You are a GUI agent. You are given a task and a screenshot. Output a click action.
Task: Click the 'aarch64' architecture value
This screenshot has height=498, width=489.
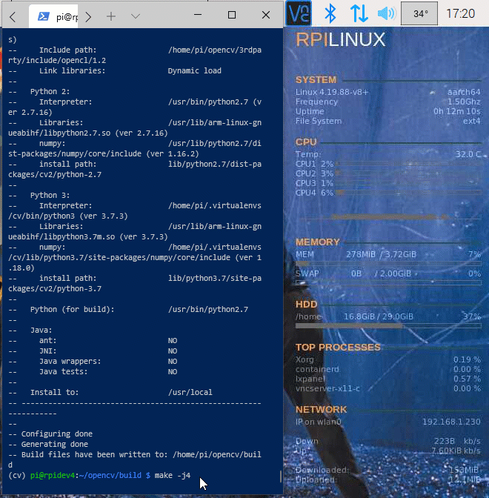tap(464, 92)
